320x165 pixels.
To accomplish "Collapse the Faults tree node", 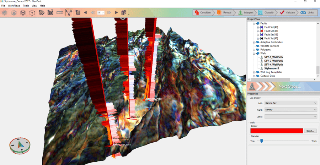I will 254,23.
